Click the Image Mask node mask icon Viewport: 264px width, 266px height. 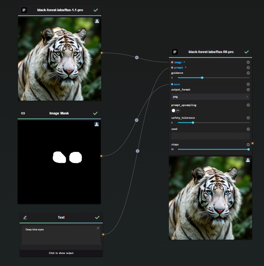tap(23, 113)
